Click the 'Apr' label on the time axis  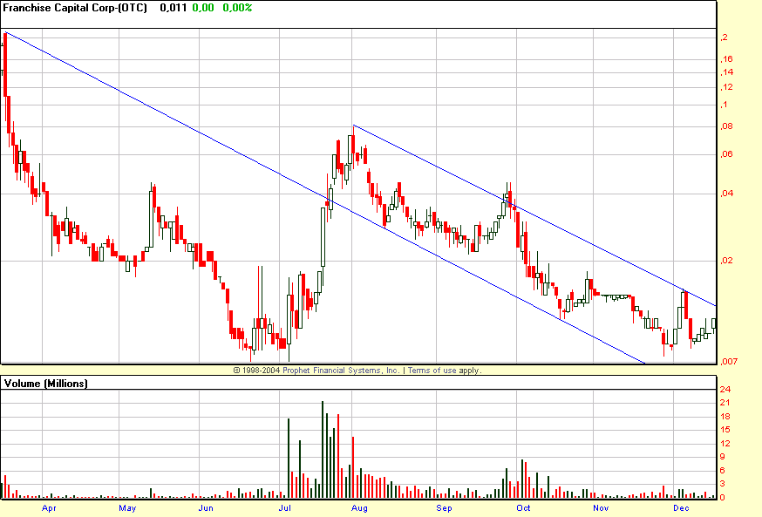[50, 507]
